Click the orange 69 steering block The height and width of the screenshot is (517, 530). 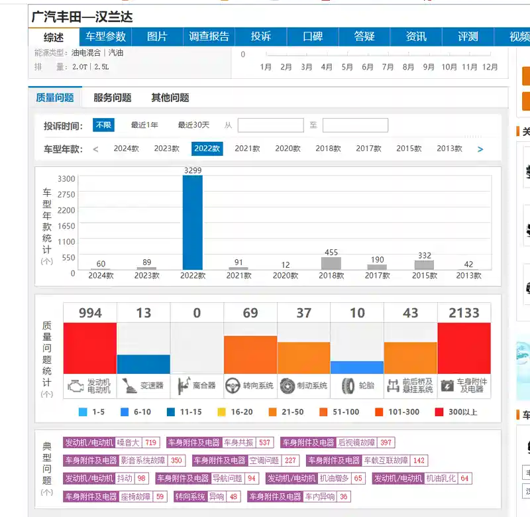coord(250,355)
